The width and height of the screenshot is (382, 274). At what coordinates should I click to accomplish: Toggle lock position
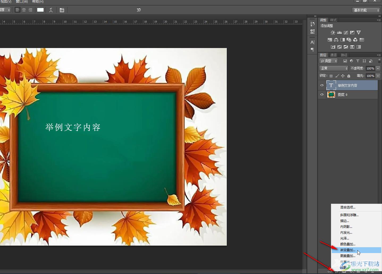(343, 76)
